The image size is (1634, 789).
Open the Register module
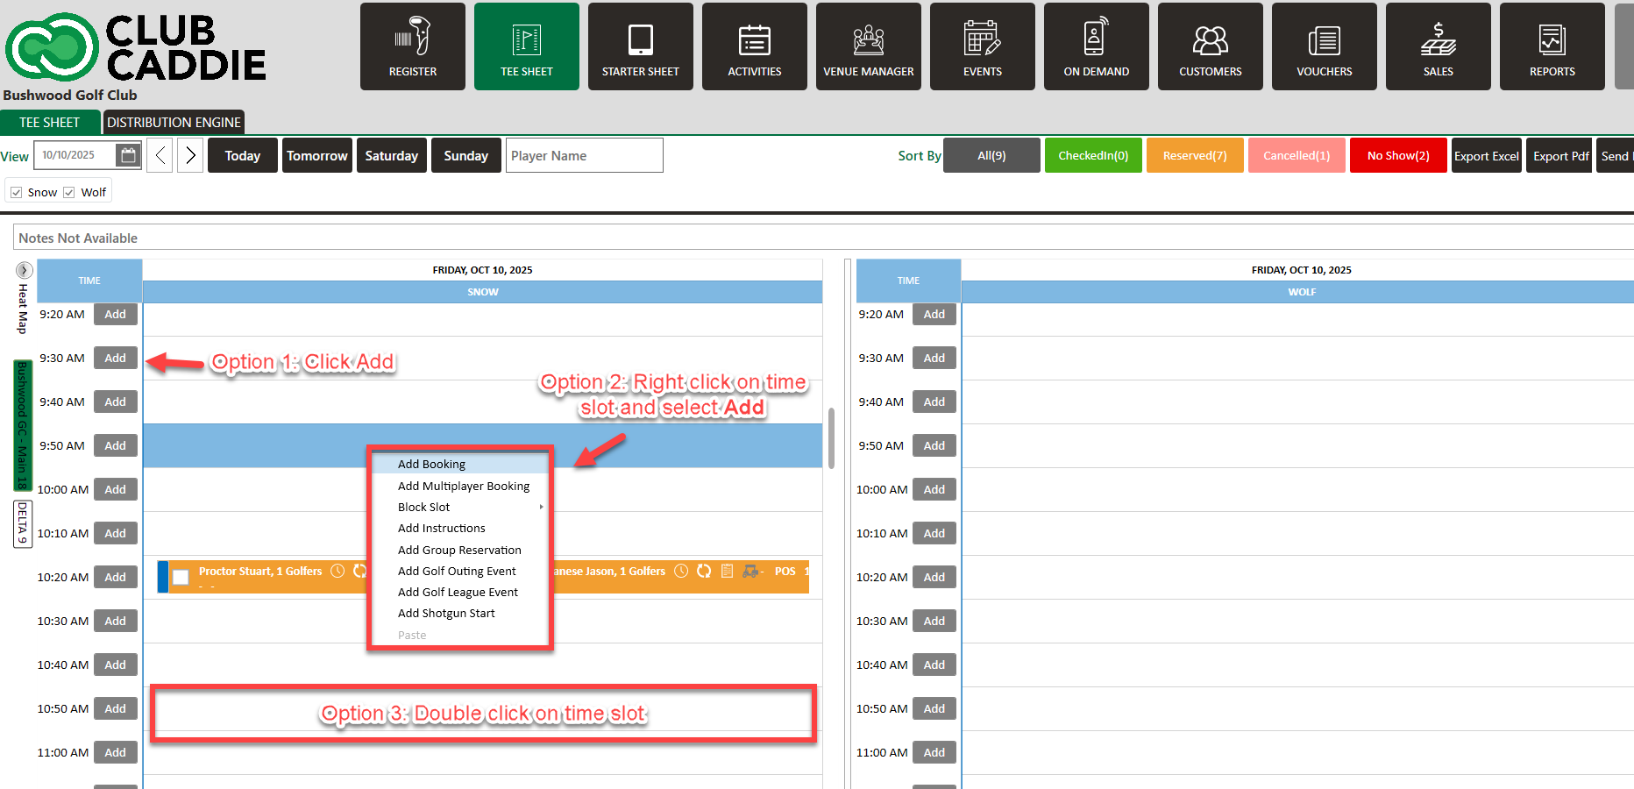pos(412,46)
